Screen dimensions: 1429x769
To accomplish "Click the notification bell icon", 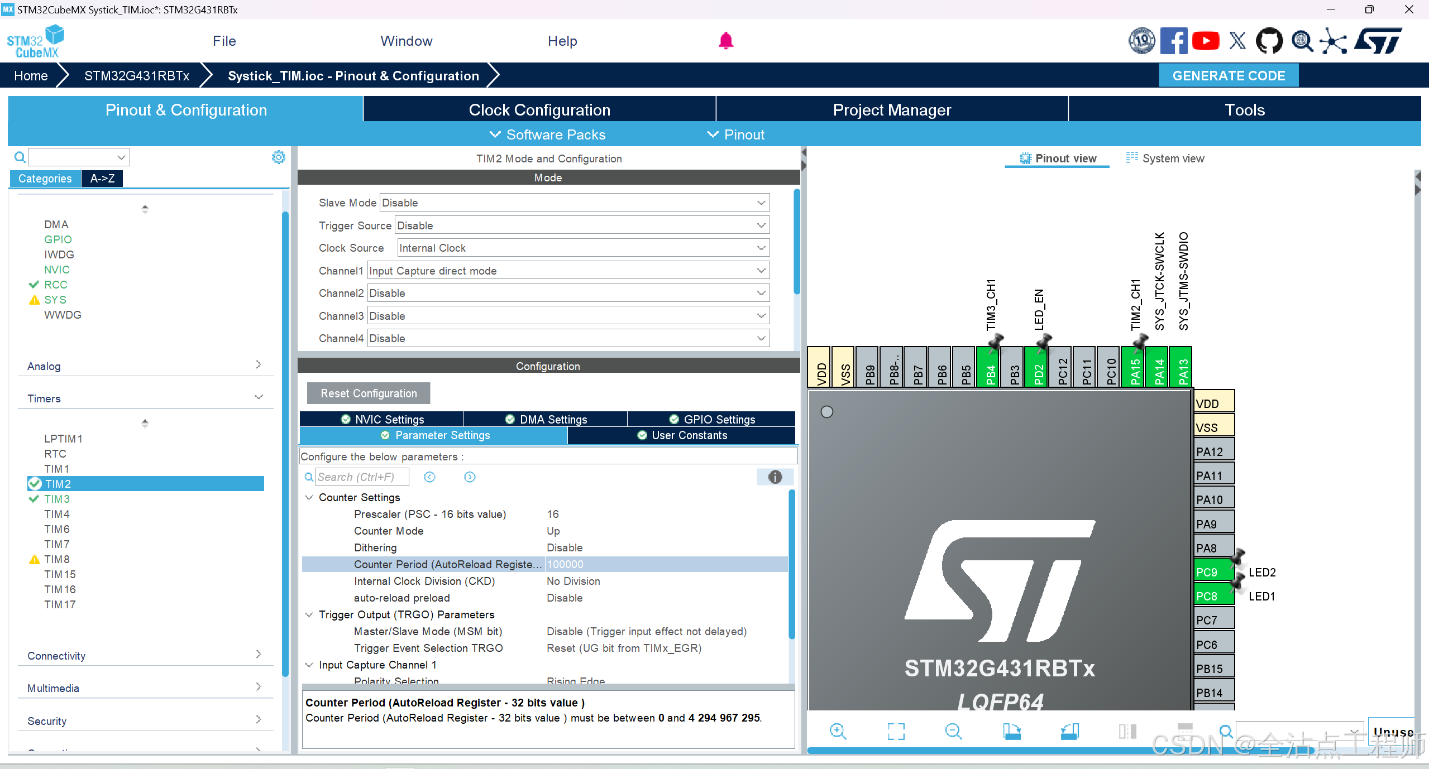I will pos(725,41).
